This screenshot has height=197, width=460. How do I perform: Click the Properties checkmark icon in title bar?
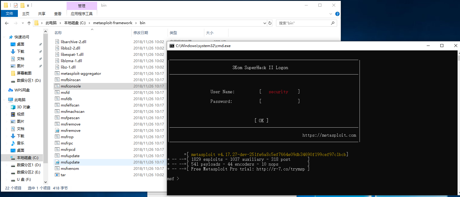(x=16, y=5)
